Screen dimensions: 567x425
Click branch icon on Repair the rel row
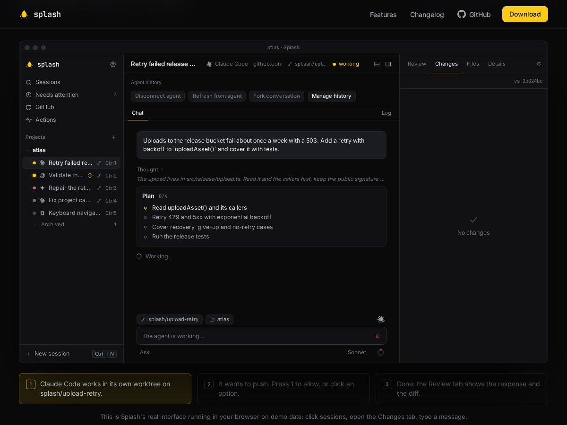point(99,188)
